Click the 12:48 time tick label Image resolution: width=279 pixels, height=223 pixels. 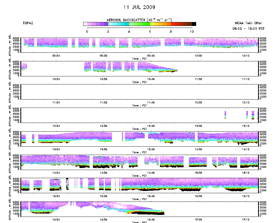151,126
